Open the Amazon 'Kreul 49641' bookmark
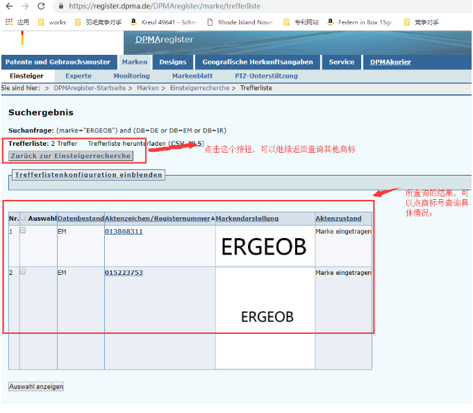Viewport: 473px width, 413px height. coord(164,22)
